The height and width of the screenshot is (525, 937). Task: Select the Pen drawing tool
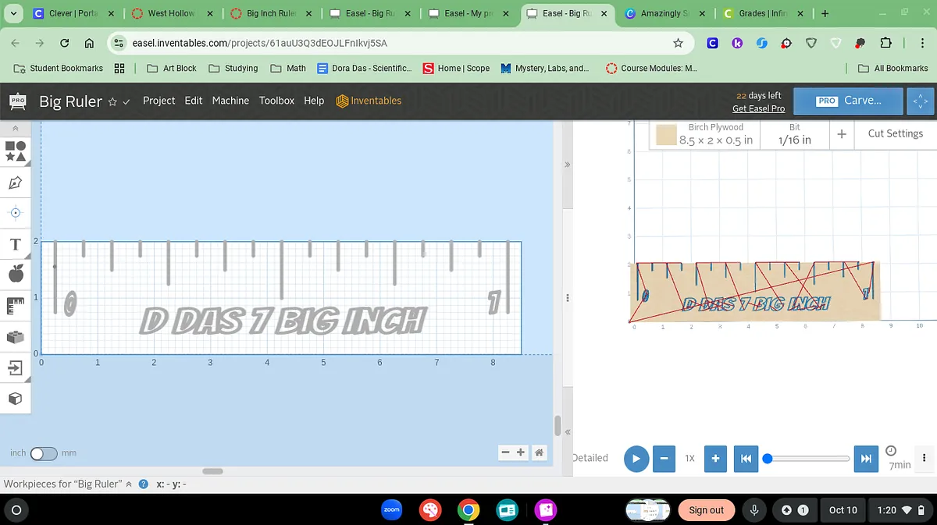point(15,183)
